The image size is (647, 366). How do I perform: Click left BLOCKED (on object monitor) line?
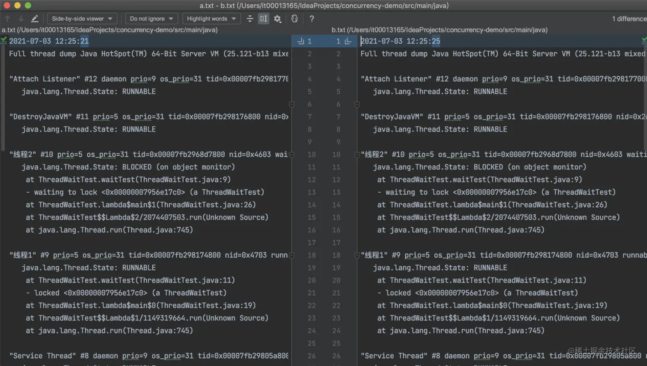point(128,167)
